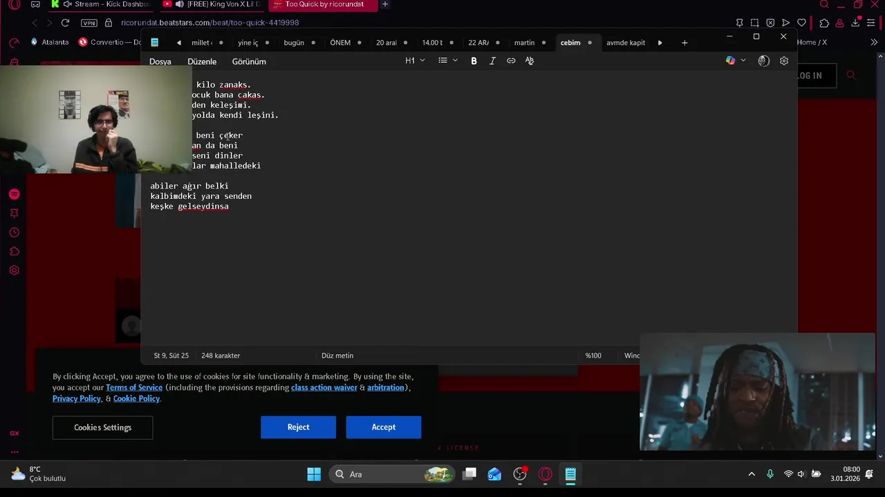
Task: Open Downloads in Opera toolbar
Action: click(x=855, y=23)
